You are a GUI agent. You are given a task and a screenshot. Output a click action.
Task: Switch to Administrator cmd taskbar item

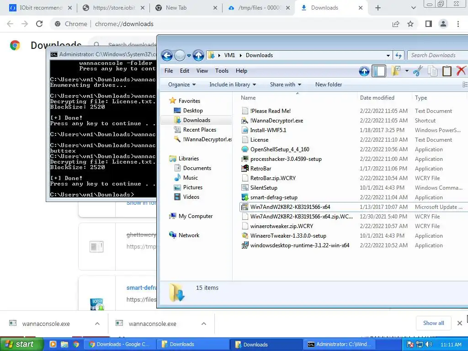tap(339, 344)
